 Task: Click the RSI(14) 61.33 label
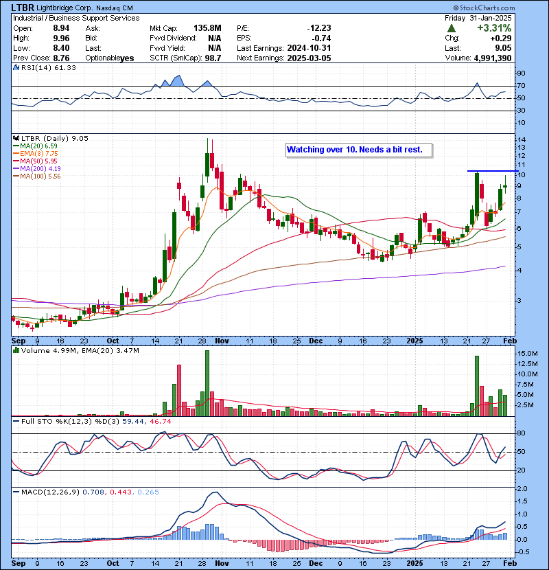[x=49, y=67]
